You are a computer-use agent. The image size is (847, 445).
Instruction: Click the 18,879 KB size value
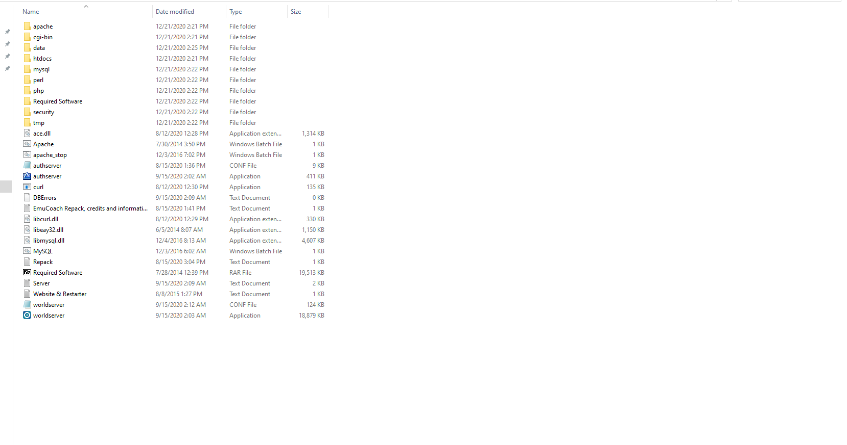(312, 315)
